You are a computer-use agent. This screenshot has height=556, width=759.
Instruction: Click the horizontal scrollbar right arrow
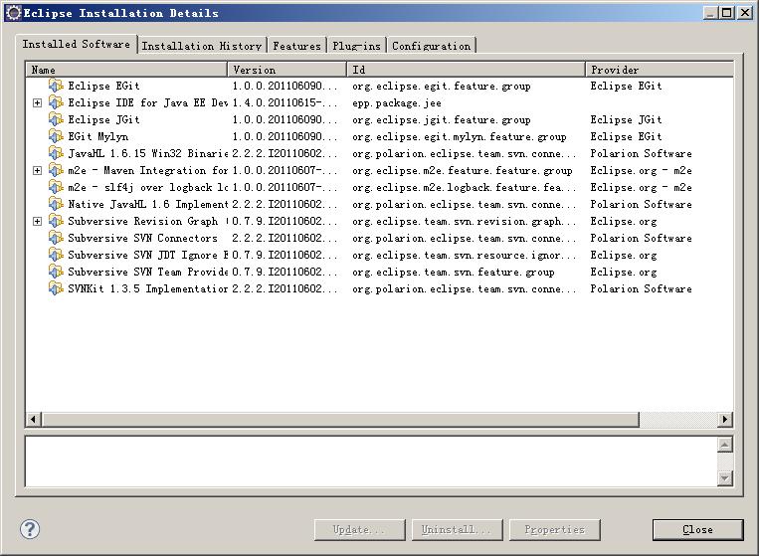pyautogui.click(x=724, y=419)
